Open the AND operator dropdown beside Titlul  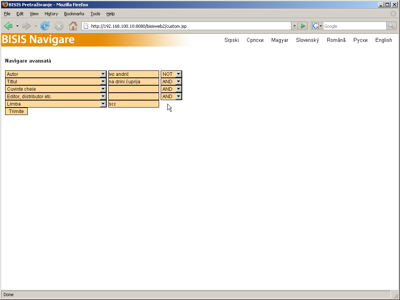(171, 81)
